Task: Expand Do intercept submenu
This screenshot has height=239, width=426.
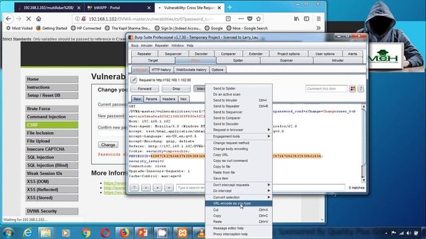Action: tap(238, 191)
